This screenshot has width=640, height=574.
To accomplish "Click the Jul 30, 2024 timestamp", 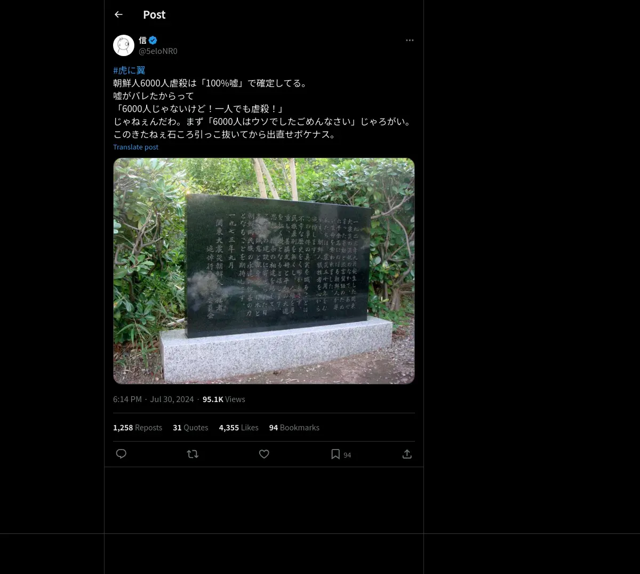I will click(172, 399).
